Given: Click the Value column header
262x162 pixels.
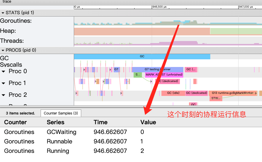Looking at the screenshot, I should (x=148, y=122).
